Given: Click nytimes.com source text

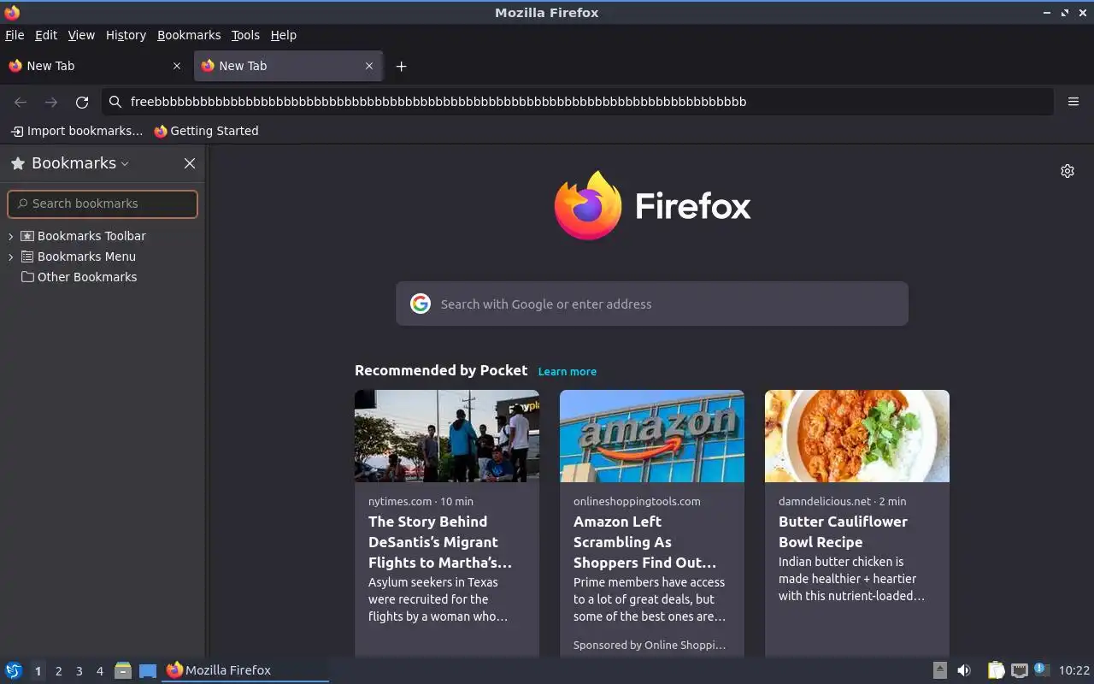Looking at the screenshot, I should click(400, 502).
